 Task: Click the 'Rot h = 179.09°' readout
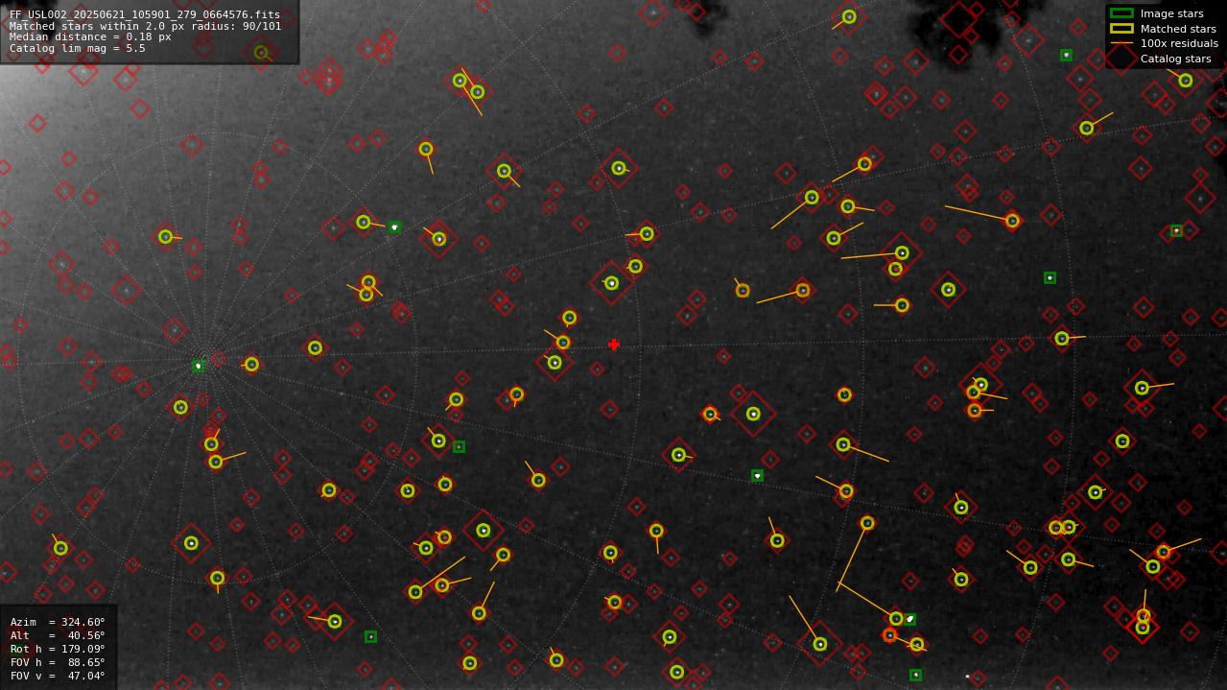(x=58, y=649)
